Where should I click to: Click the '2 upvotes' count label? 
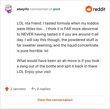click(18, 89)
